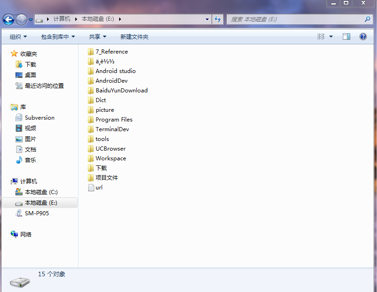Open the view options dropdown arrow
Viewport: 377px width, 292px height.
pyautogui.click(x=331, y=36)
